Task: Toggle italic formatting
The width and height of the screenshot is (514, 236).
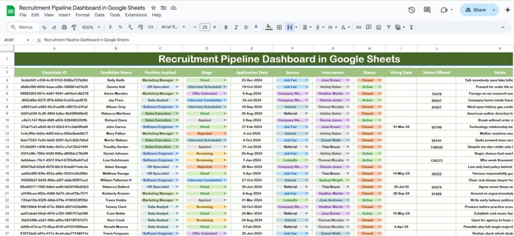Action: point(236,27)
